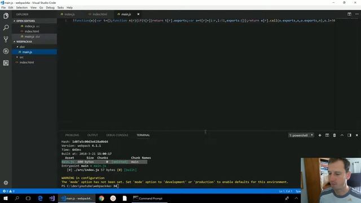Image resolution: width=361 pixels, height=203 pixels.
Task: Click the minified code on line 1
Action: [204, 20]
